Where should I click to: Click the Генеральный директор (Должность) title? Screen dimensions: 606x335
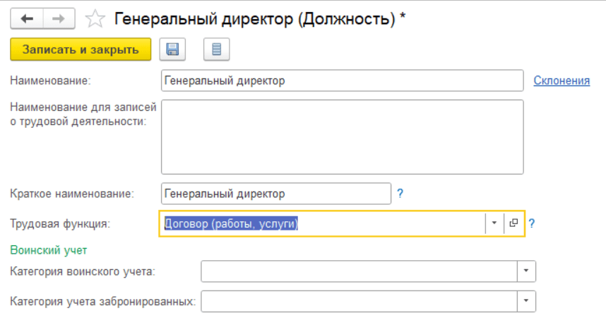coord(255,18)
